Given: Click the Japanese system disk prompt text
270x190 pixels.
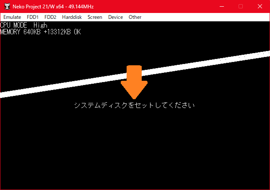Looking at the screenshot, I should [134, 105].
